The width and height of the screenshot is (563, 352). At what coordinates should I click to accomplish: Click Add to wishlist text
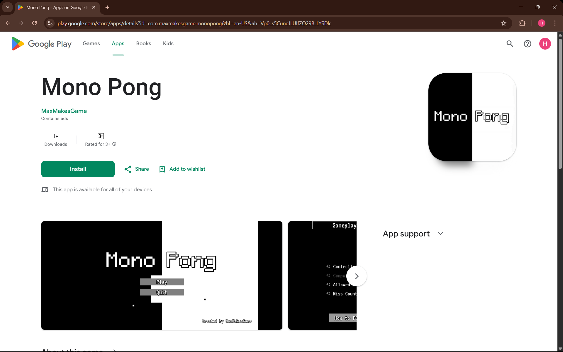click(x=187, y=169)
